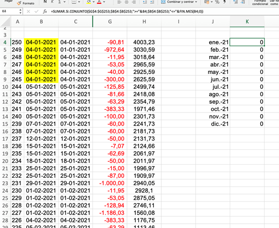Click the name box showing K4

9,11
